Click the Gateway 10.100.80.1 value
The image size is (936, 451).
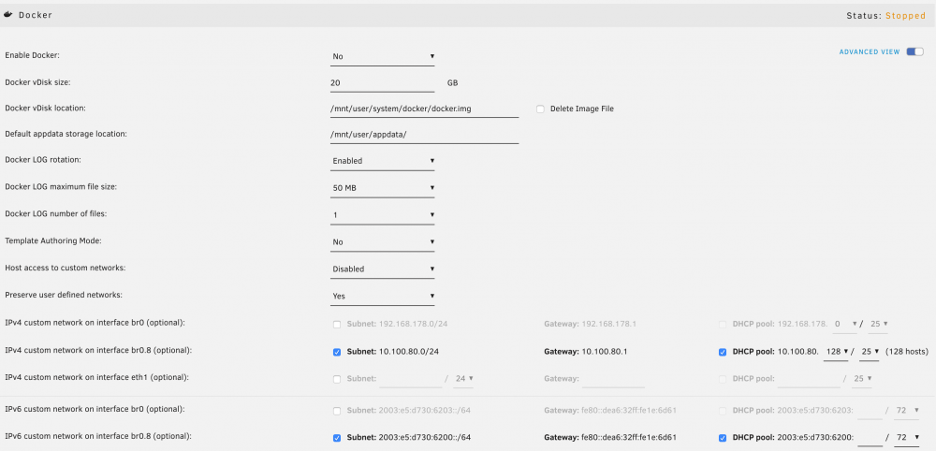(604, 352)
